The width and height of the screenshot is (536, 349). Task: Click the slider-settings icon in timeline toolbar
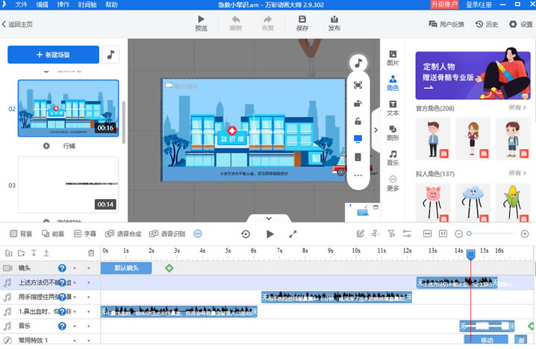coord(407,233)
